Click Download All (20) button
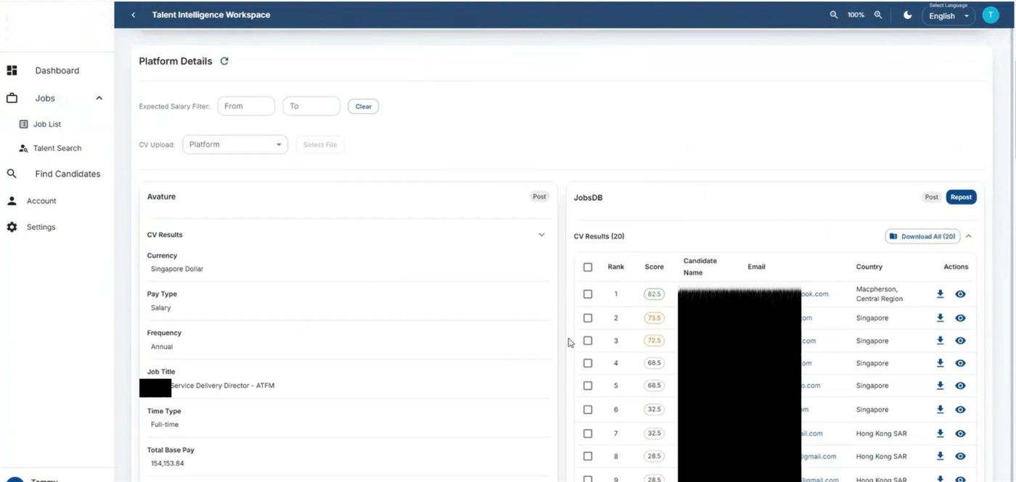The image size is (1016, 482). tap(922, 236)
